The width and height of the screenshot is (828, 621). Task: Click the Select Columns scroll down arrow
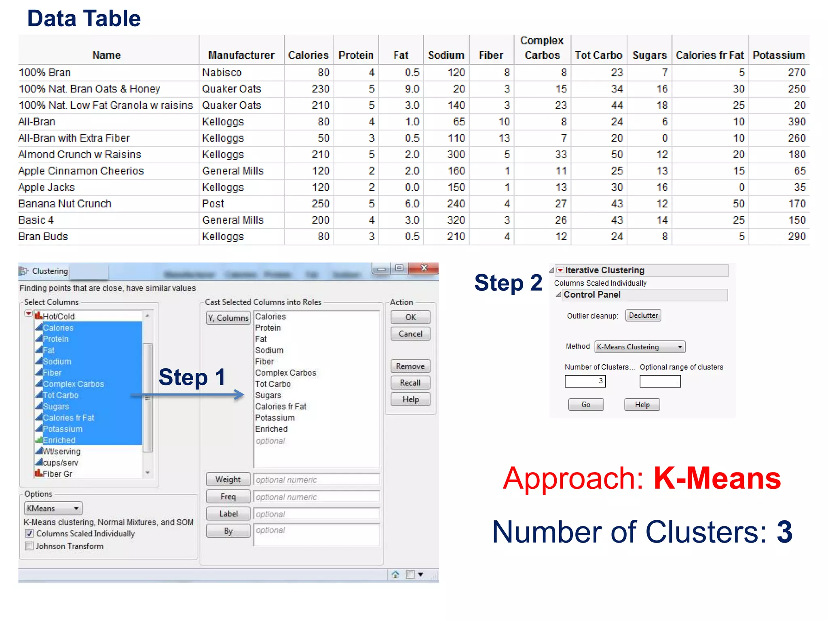(x=148, y=473)
